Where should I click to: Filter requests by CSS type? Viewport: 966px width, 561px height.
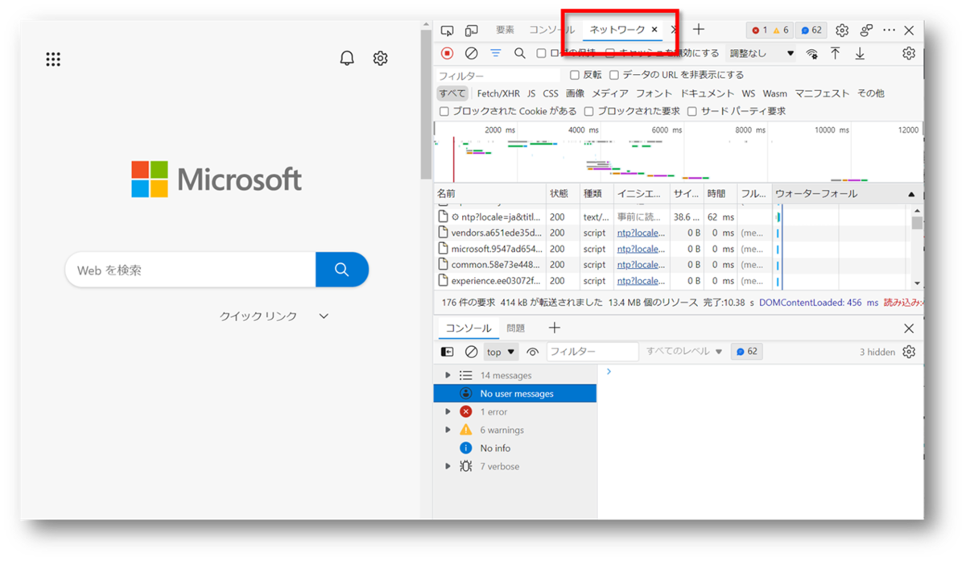coord(551,93)
